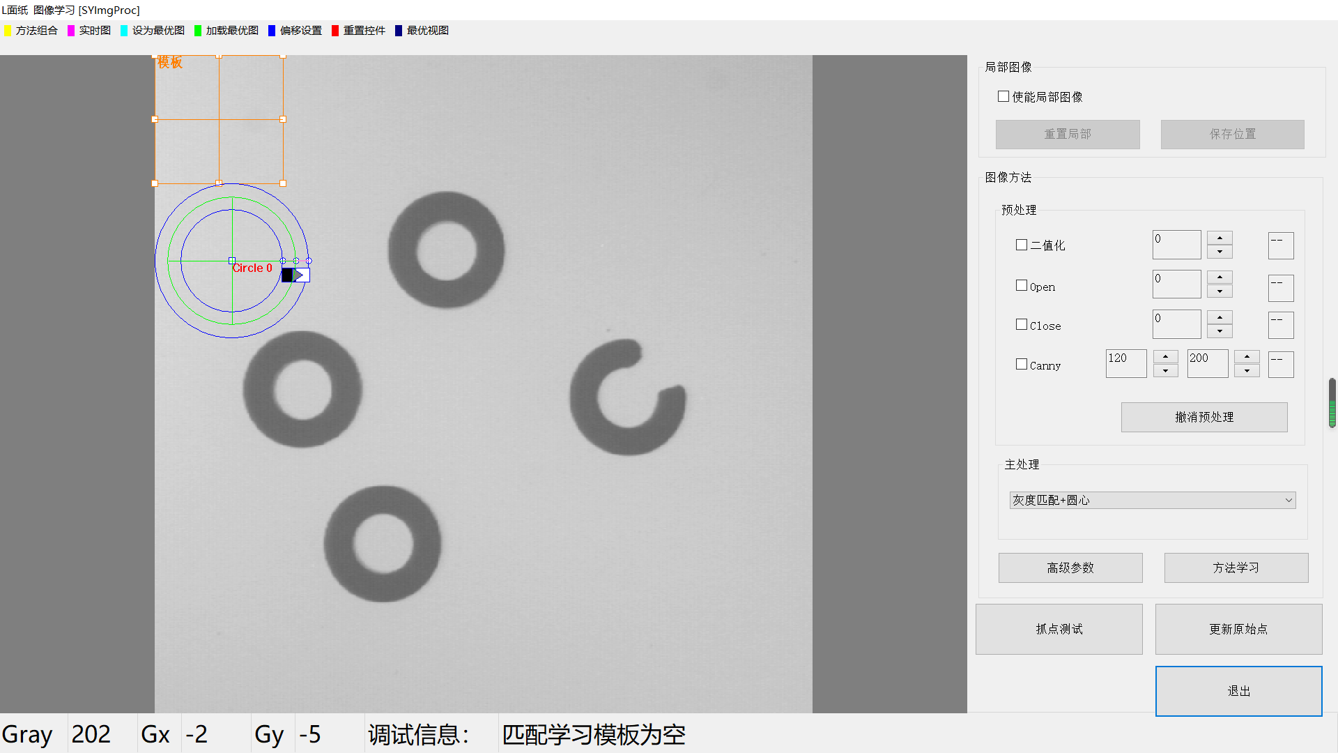Click the dark blue 最优视图 toolbar icon
This screenshot has width=1338, height=753.
coord(399,31)
